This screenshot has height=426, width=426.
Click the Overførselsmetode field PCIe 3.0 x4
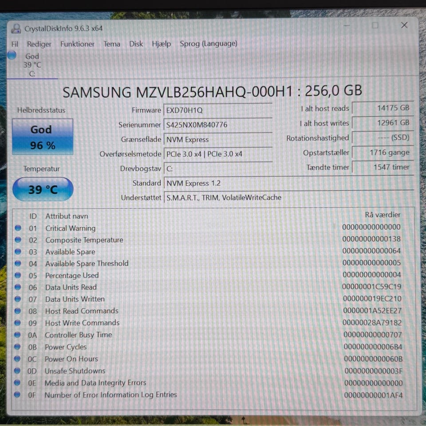point(218,154)
